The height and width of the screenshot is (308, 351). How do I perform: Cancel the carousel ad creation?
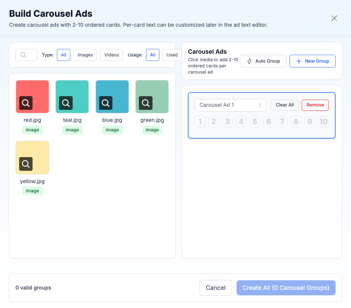tap(216, 288)
